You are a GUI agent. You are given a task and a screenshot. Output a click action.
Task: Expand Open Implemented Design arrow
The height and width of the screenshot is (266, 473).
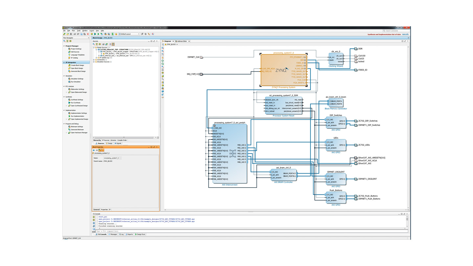pyautogui.click(x=66, y=119)
